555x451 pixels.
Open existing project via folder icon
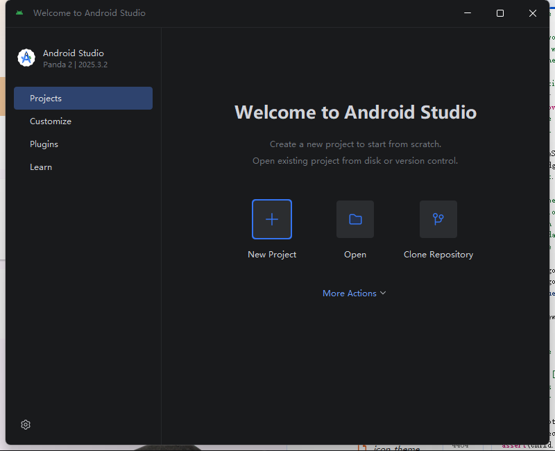coord(355,219)
